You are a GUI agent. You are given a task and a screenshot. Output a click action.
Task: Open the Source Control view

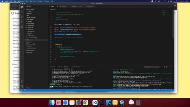tap(22, 17)
